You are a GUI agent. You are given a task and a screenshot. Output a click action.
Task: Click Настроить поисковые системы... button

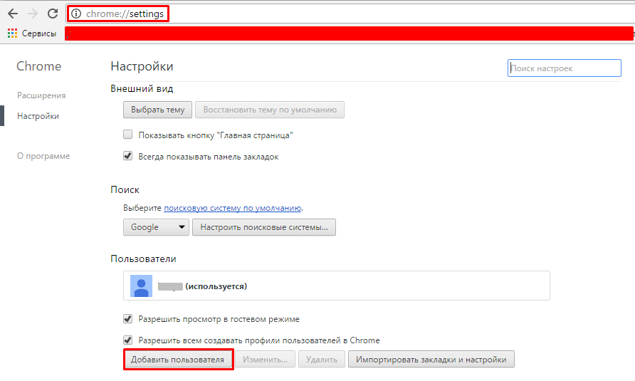(264, 227)
